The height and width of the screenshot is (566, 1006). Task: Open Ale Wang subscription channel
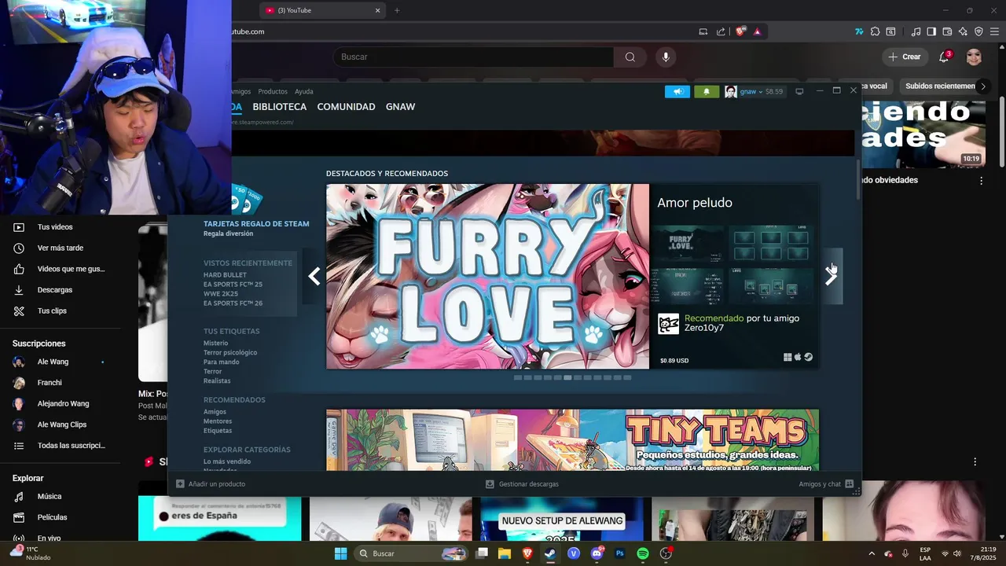point(53,362)
